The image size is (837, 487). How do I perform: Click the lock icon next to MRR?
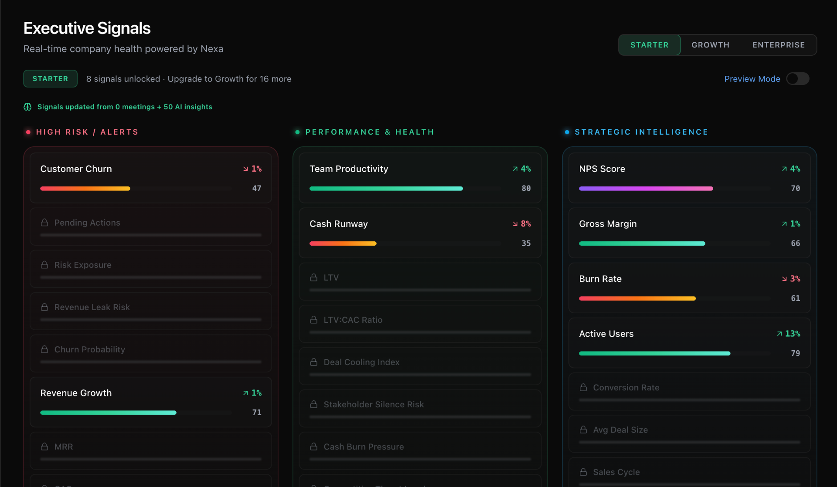[44, 446]
